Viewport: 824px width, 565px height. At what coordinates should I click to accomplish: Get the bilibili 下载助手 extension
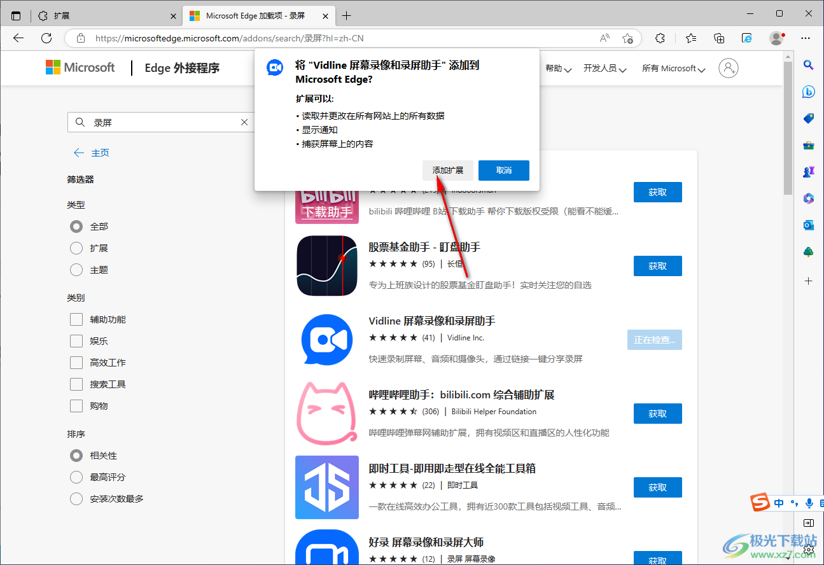point(658,192)
